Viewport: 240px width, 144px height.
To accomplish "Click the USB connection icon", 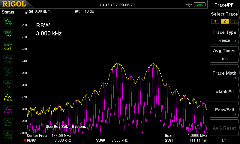I will pyautogui.click(x=189, y=5).
